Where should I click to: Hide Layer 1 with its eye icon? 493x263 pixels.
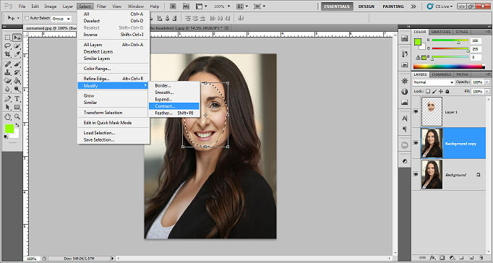[416, 112]
